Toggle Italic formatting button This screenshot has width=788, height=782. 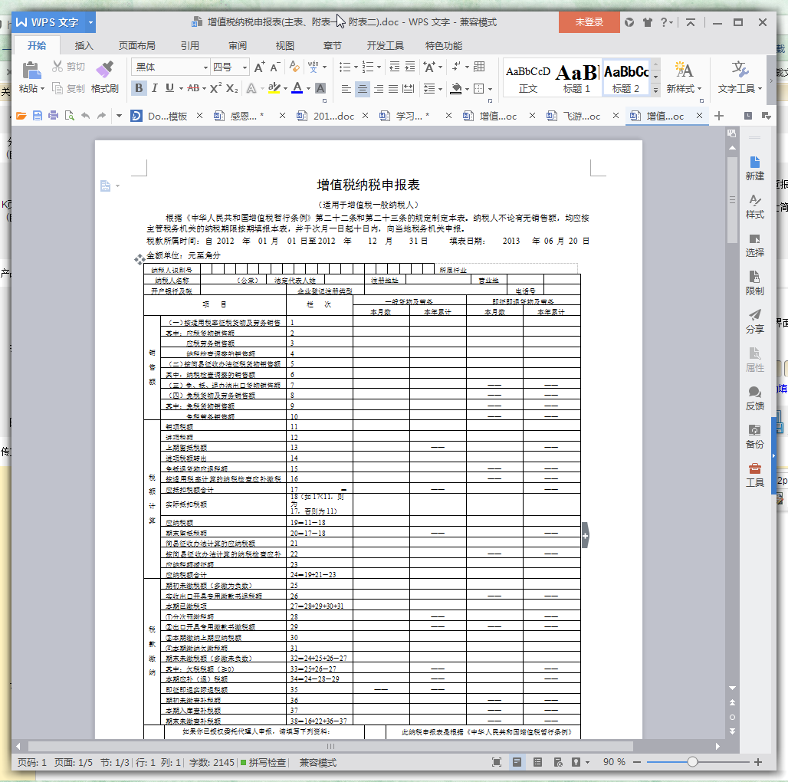click(x=154, y=88)
